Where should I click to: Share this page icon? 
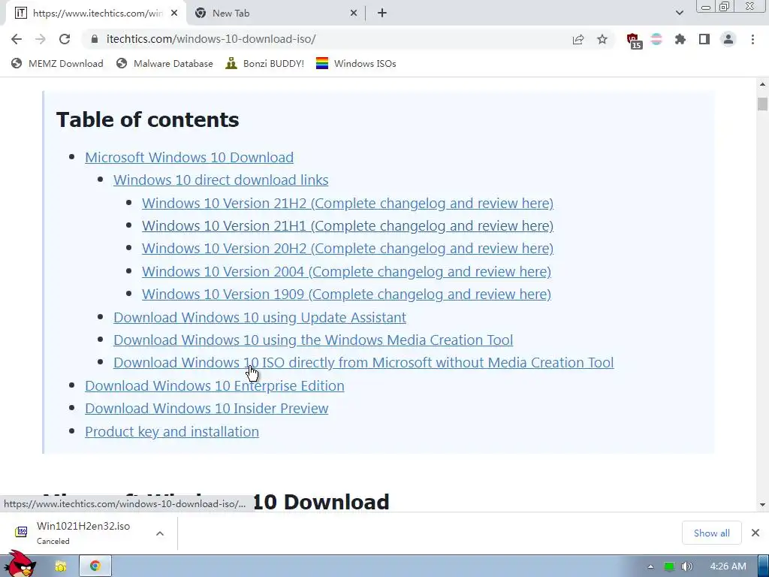pyautogui.click(x=578, y=39)
